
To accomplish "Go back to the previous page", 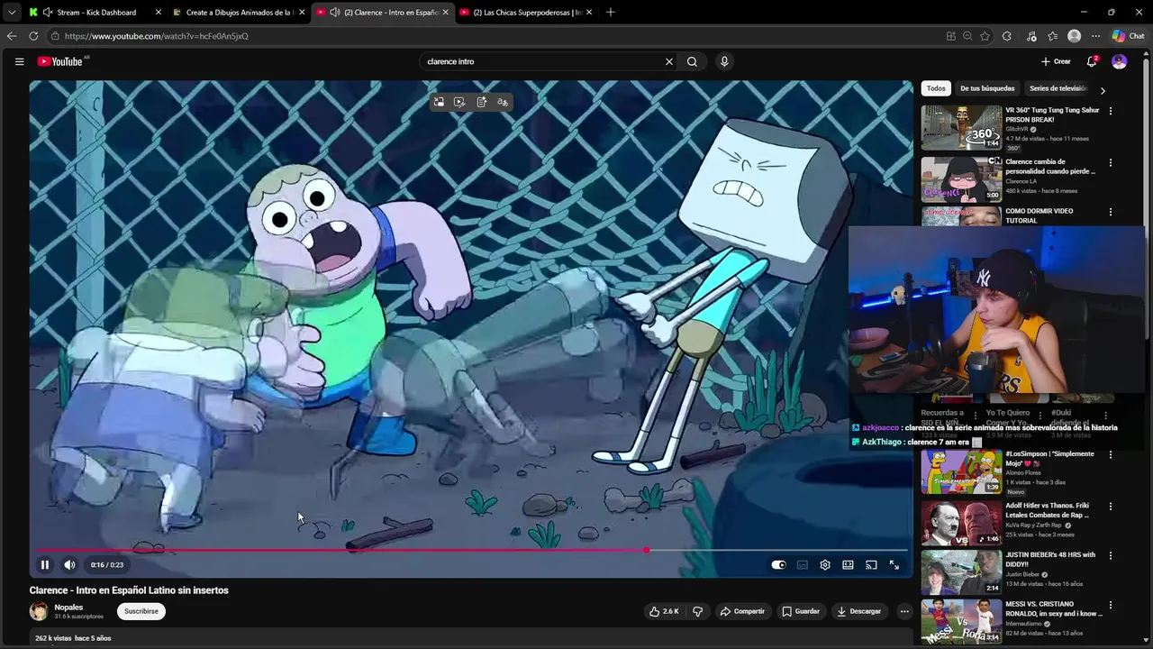I will pyautogui.click(x=12, y=36).
